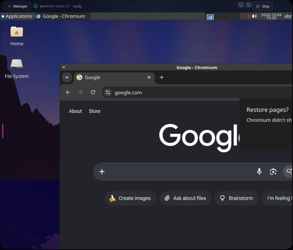The image size is (293, 250).
Task: Click the I'm feeling lucky button
Action: (x=277, y=198)
